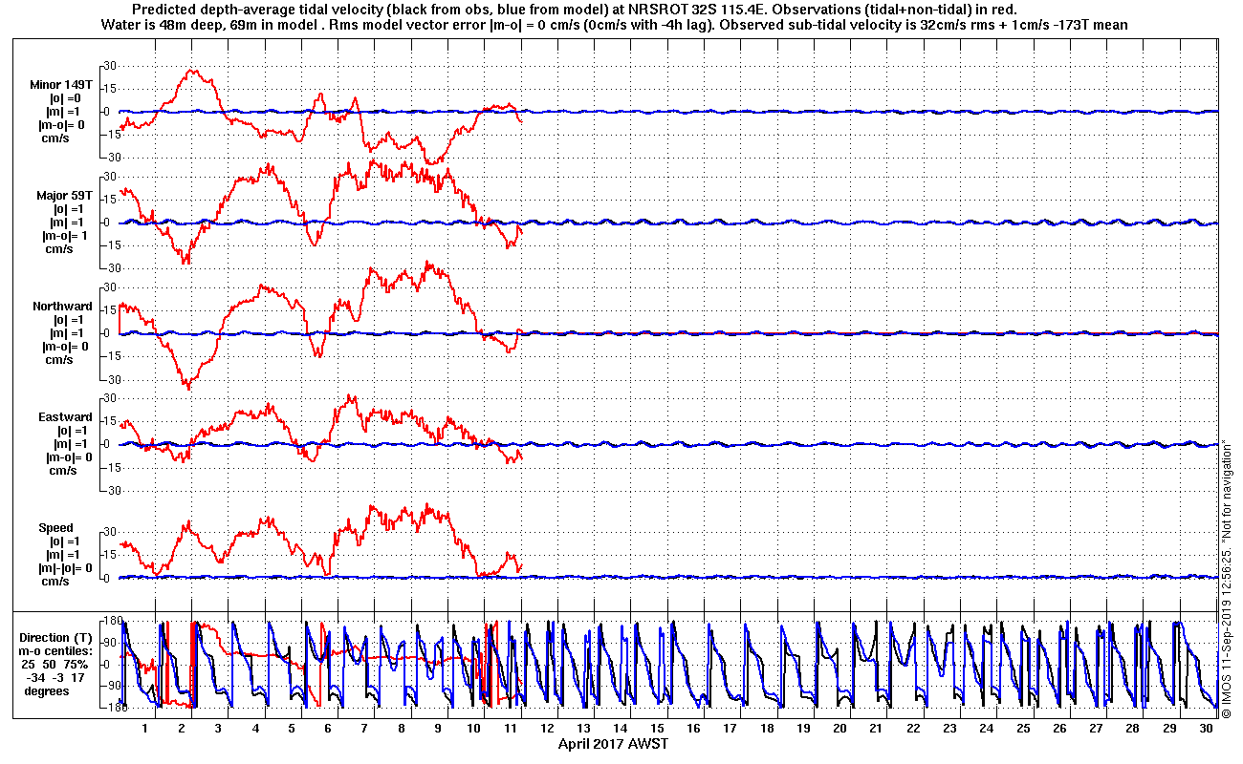Viewport: 1243px width, 764px height.
Task: Select the 'Direction (T)' label
Action: point(57,638)
